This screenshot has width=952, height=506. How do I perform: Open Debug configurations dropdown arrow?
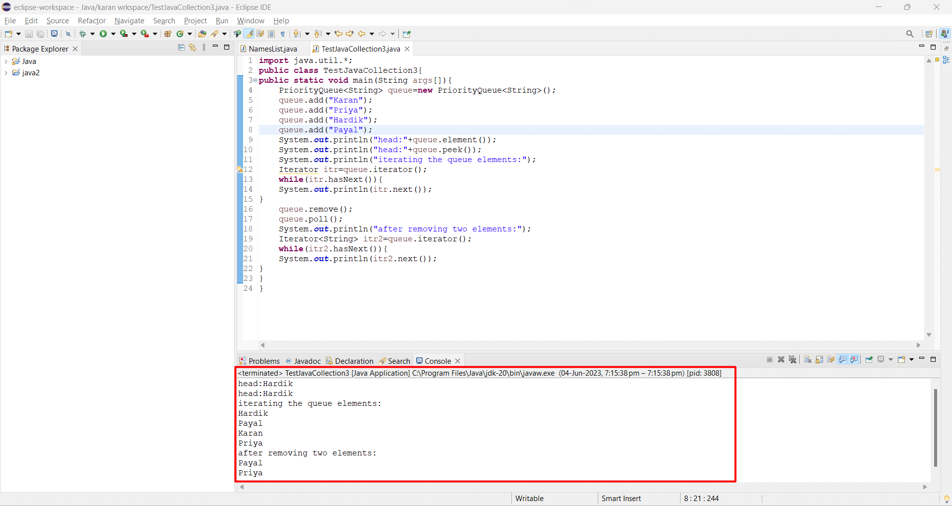(92, 34)
